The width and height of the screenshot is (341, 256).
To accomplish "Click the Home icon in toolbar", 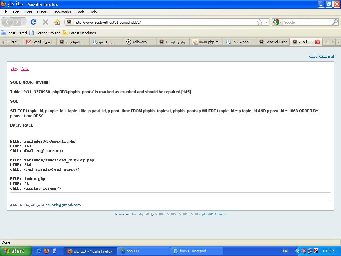I will [x=57, y=22].
